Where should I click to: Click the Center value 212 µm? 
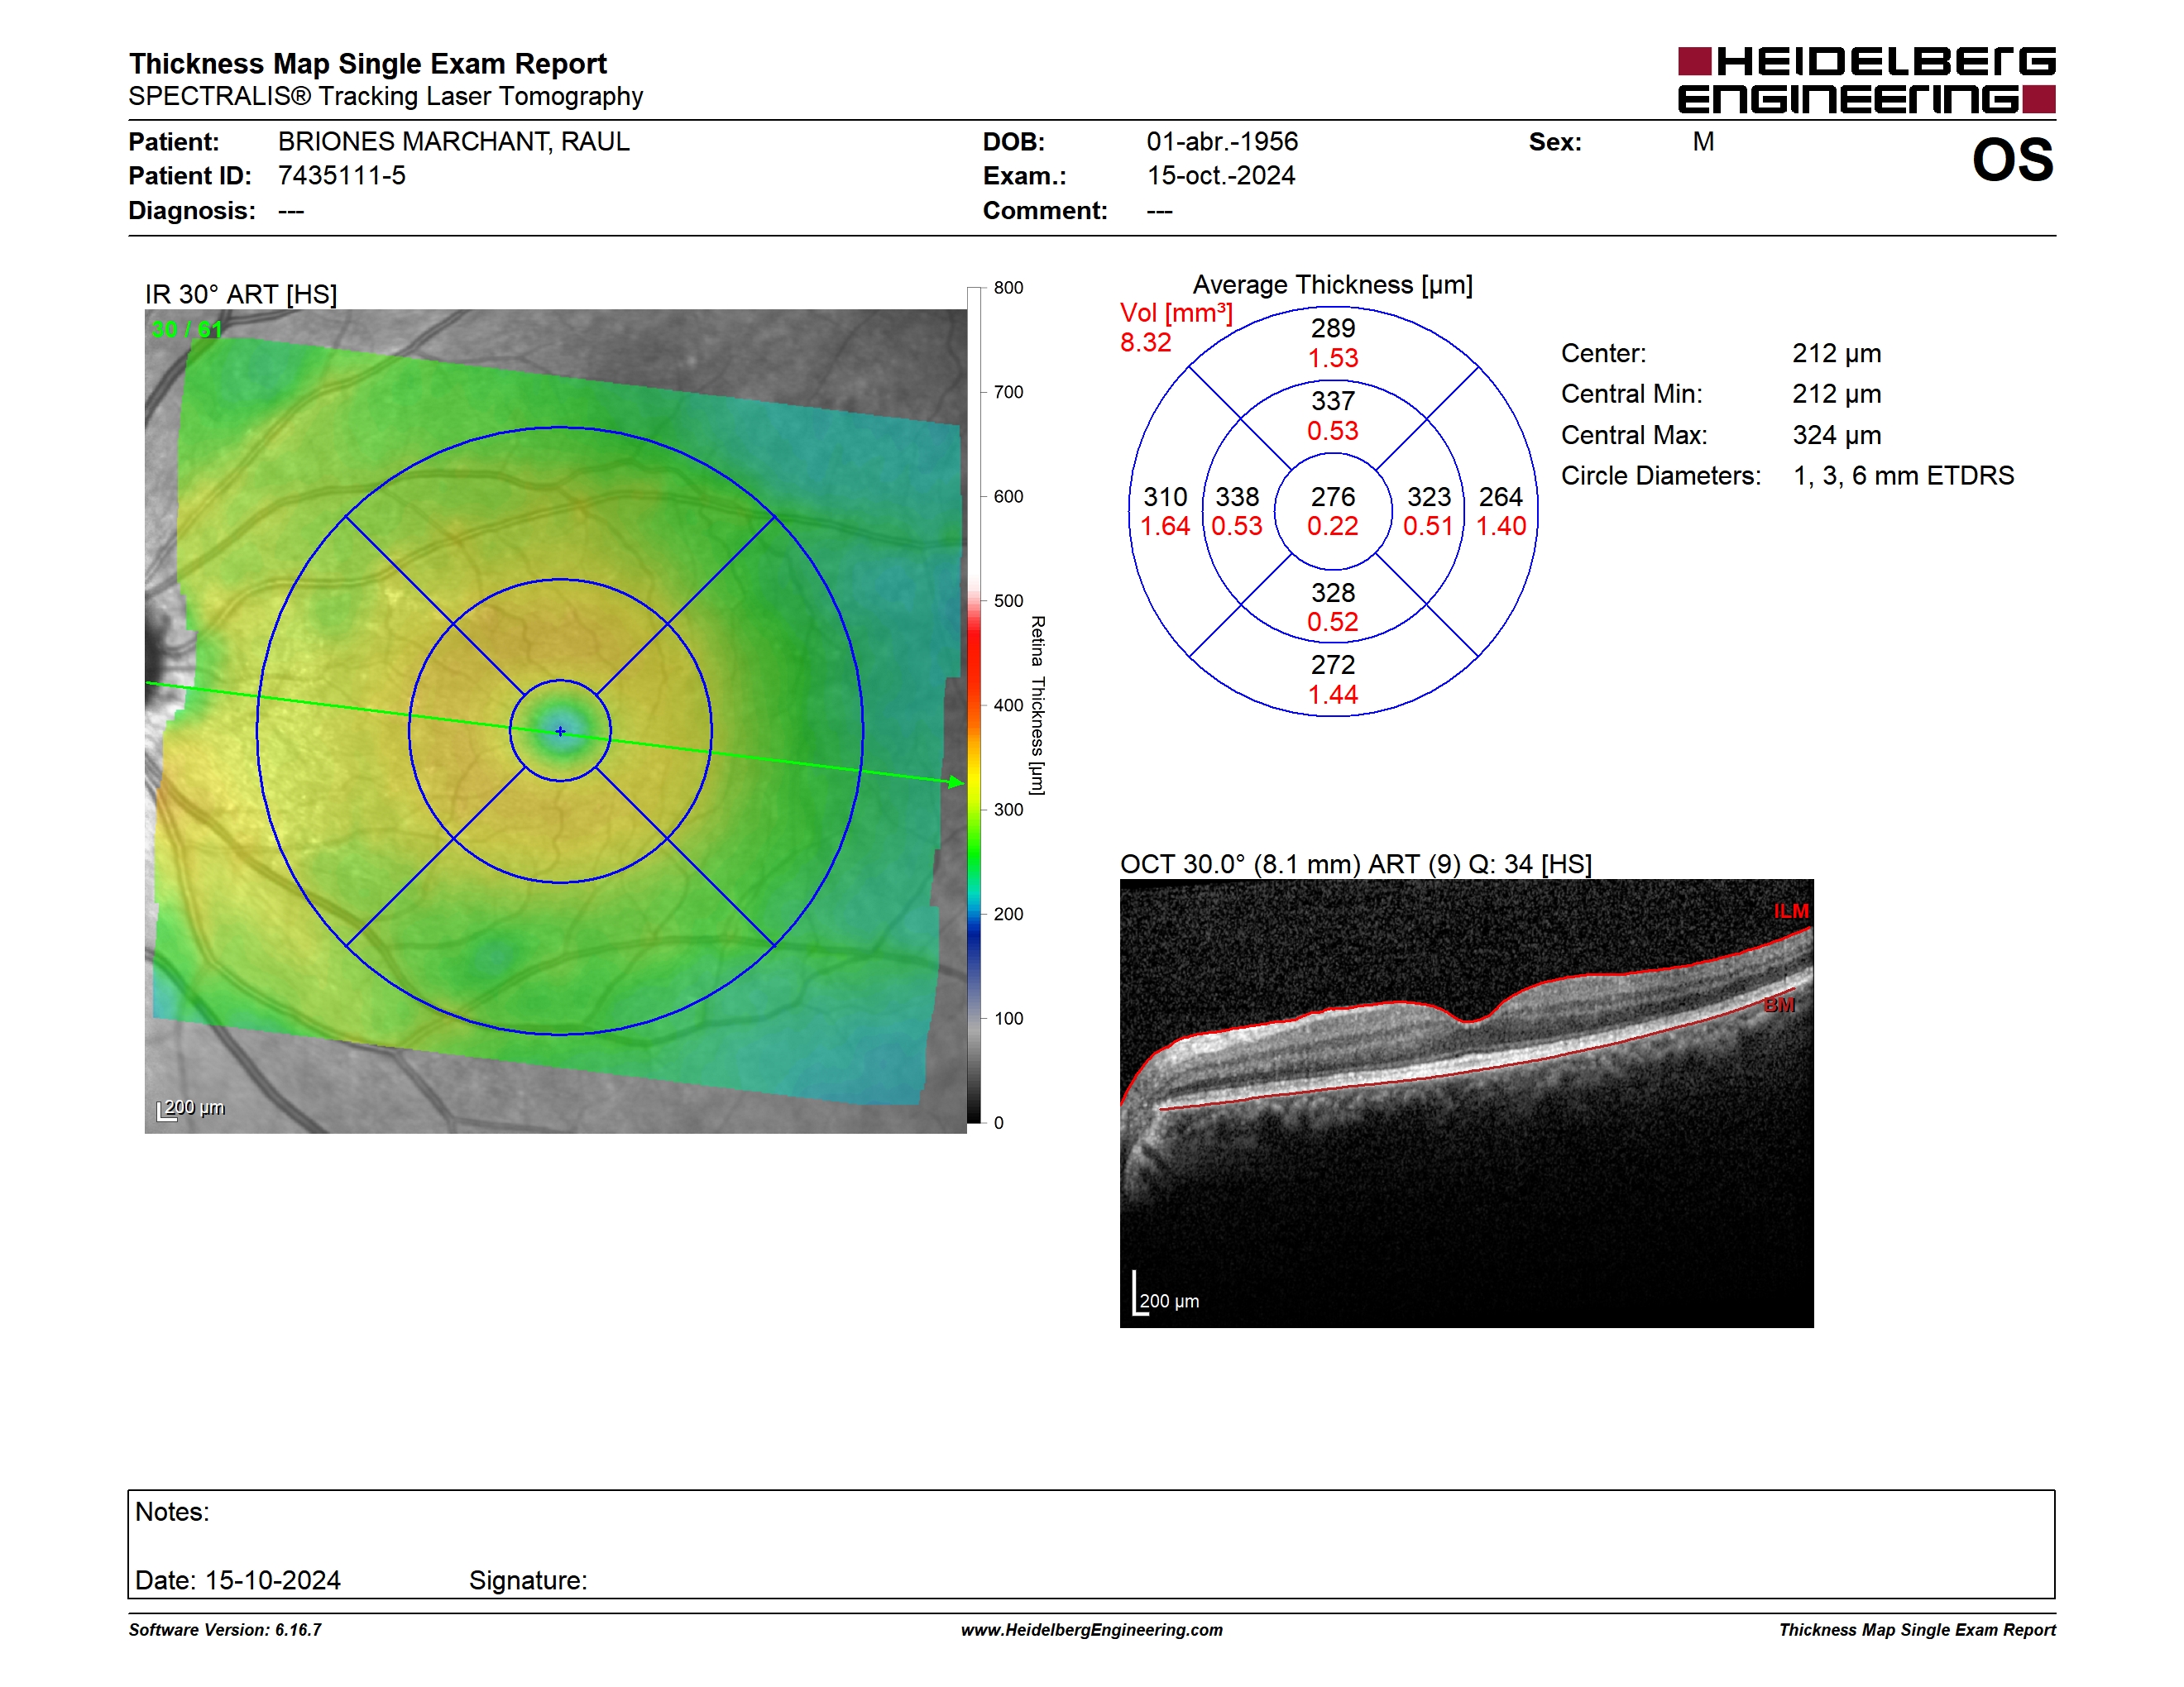[1836, 354]
